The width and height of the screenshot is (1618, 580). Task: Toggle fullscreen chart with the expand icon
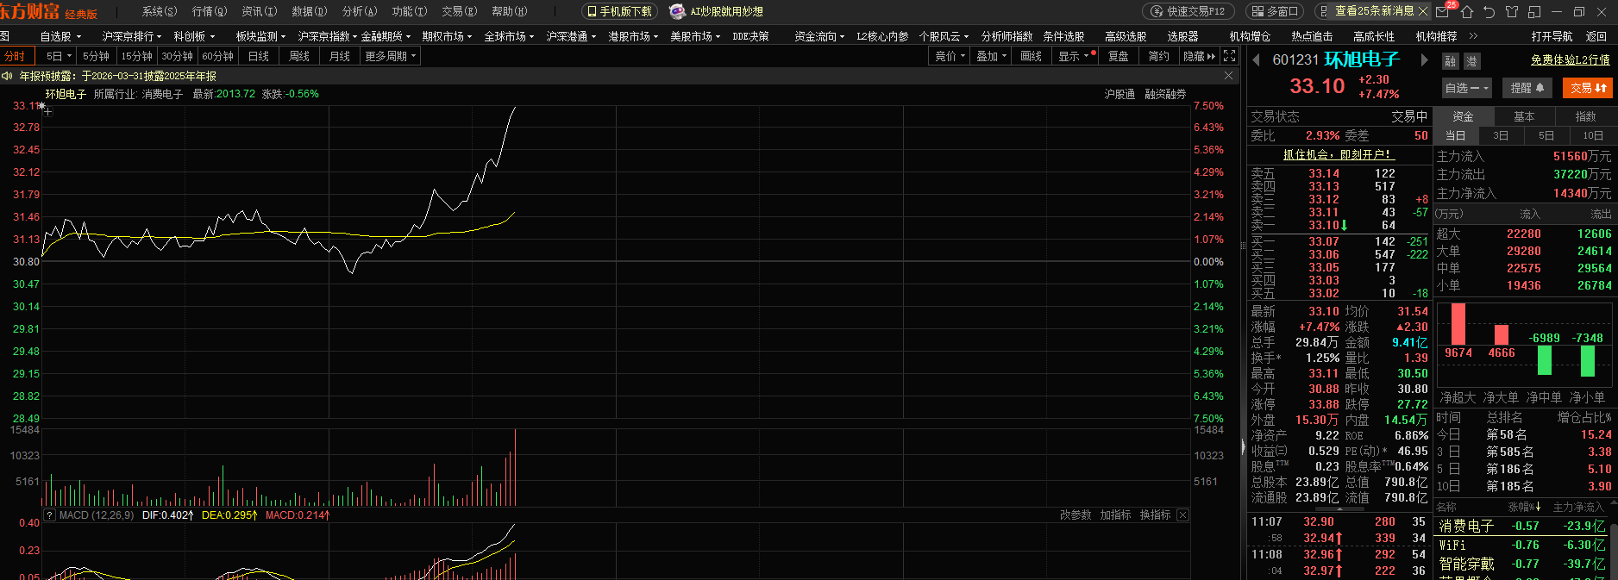[1230, 56]
